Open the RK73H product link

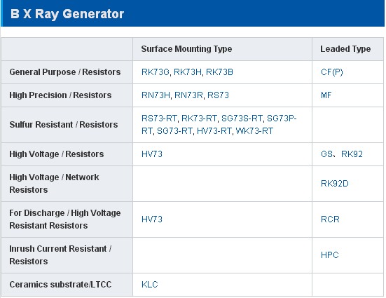pyautogui.click(x=188, y=72)
